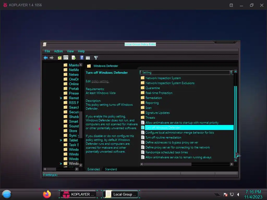Click the Network Inspection System folder icon

(x=143, y=78)
